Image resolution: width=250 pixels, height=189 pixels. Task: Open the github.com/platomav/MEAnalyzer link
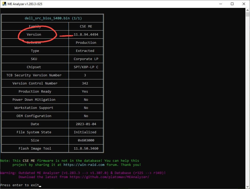(x=109, y=177)
